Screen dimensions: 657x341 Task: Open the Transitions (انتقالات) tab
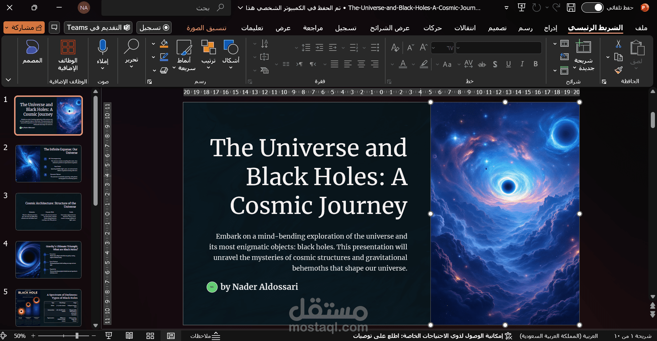click(x=465, y=28)
